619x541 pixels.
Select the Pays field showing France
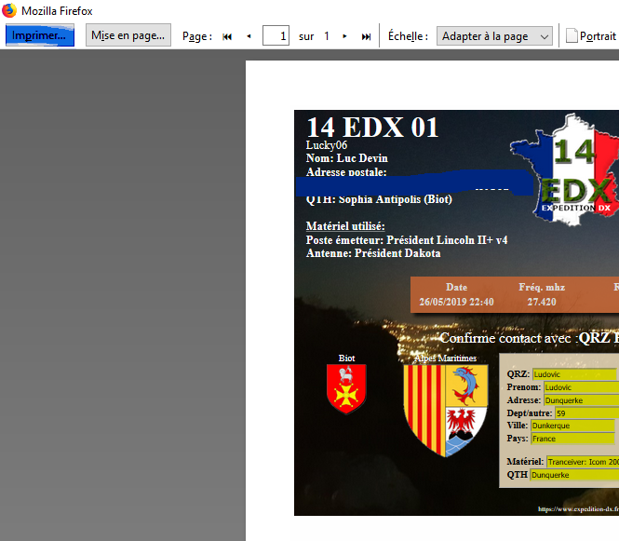572,438
